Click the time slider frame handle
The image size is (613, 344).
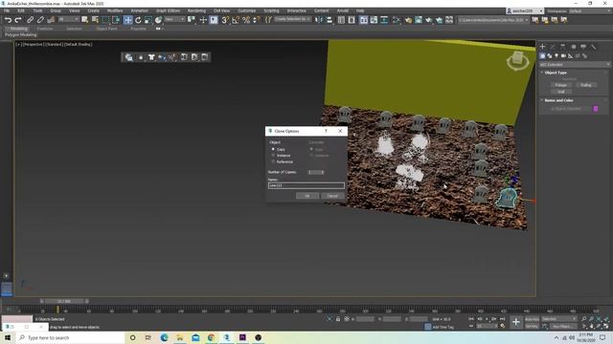tap(64, 301)
